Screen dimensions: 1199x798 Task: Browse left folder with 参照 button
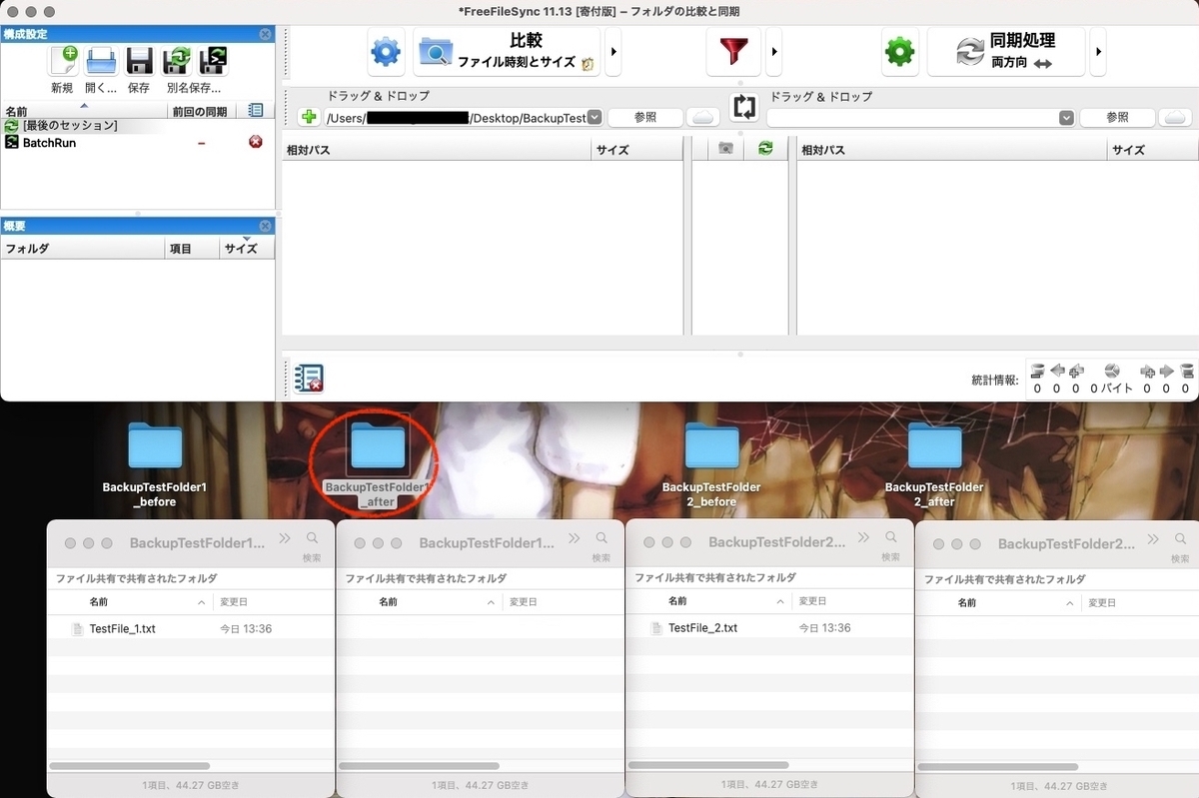click(645, 117)
